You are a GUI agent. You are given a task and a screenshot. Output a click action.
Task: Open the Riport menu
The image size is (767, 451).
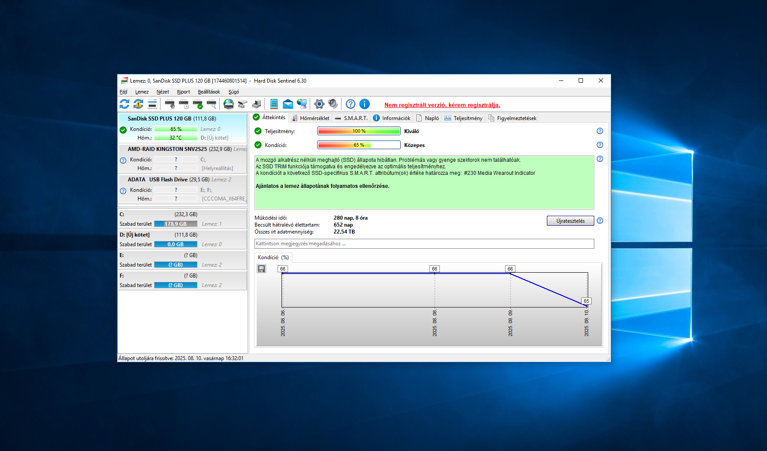point(184,92)
